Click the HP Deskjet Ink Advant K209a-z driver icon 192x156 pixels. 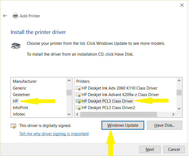click(78, 95)
